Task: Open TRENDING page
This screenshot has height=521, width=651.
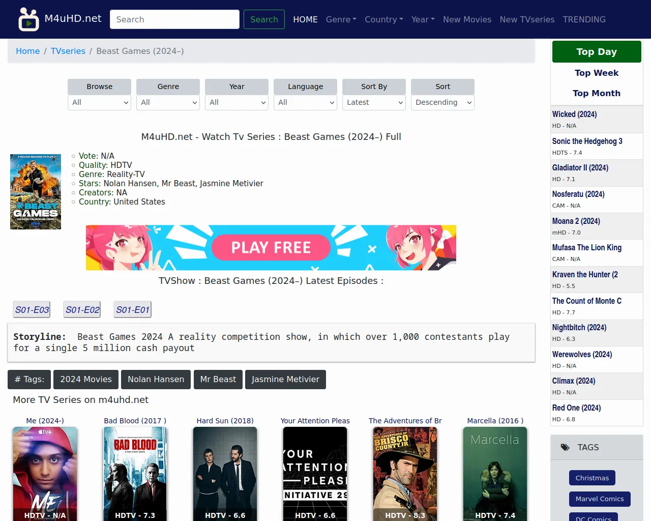Action: coord(584,19)
